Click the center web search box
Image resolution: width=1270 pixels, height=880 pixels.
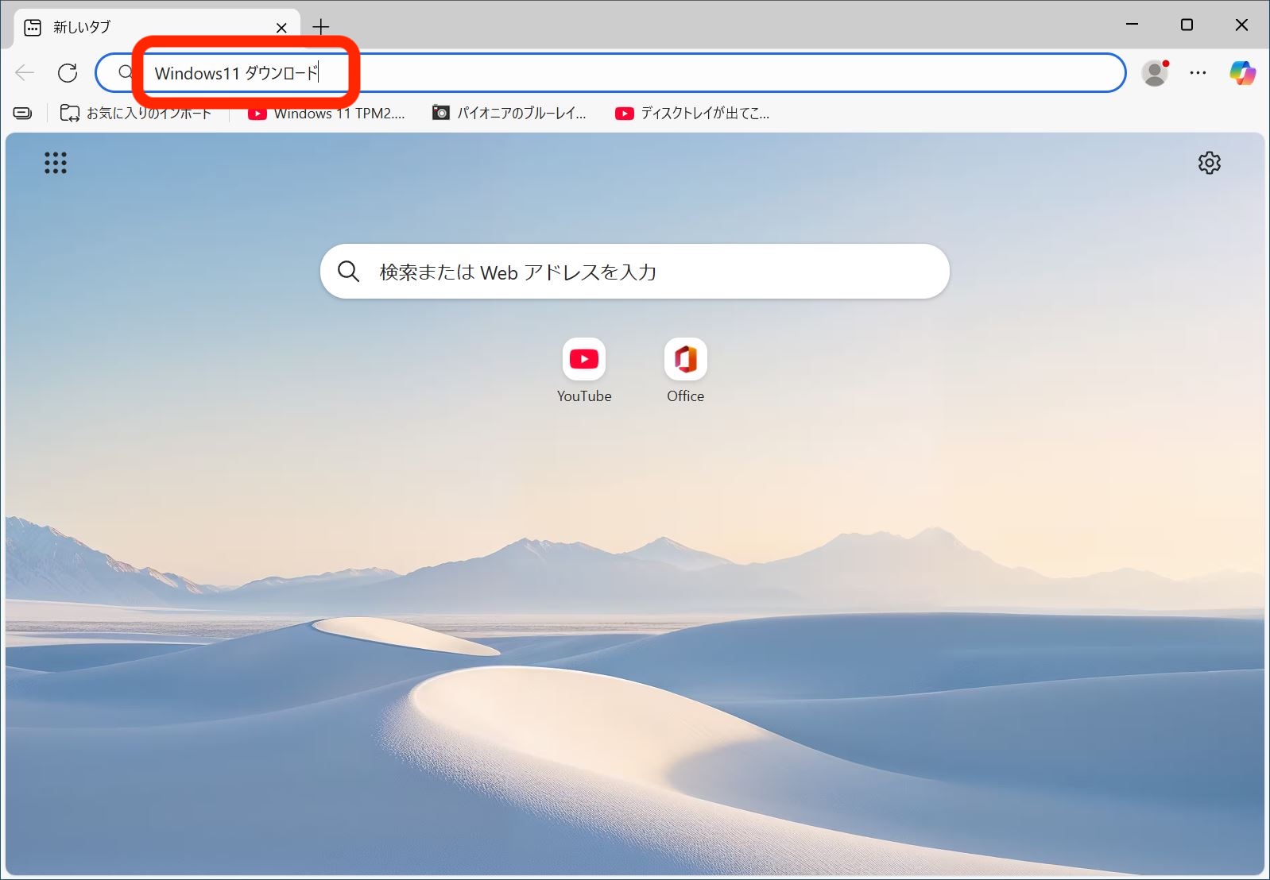pyautogui.click(x=634, y=272)
